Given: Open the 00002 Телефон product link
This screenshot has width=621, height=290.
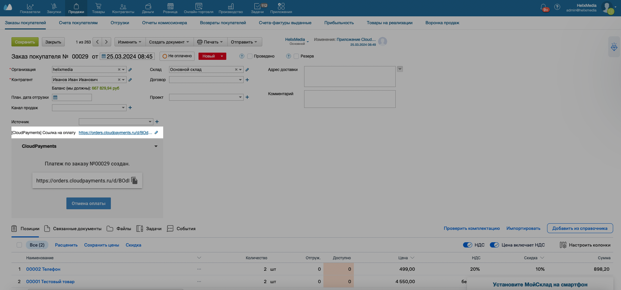Looking at the screenshot, I should pos(43,269).
